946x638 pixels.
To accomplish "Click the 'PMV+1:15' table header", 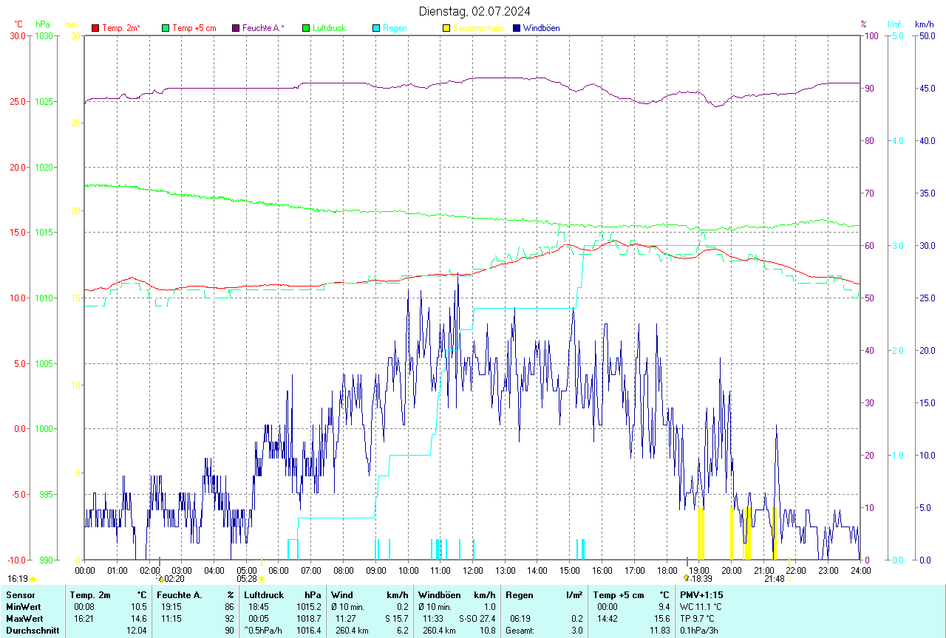I will tap(701, 594).
